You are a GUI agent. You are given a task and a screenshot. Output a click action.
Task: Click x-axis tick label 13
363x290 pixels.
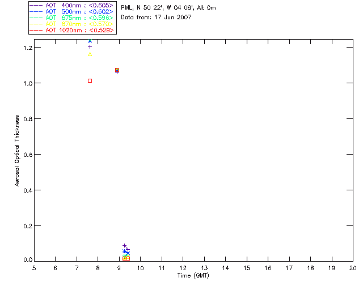[x=204, y=268]
